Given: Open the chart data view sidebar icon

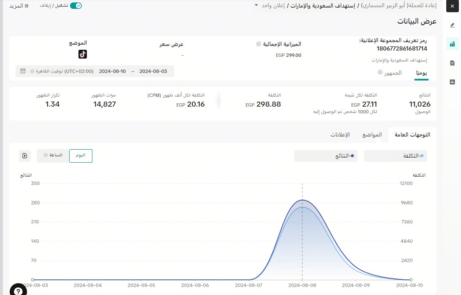Looking at the screenshot, I should coord(453,44).
